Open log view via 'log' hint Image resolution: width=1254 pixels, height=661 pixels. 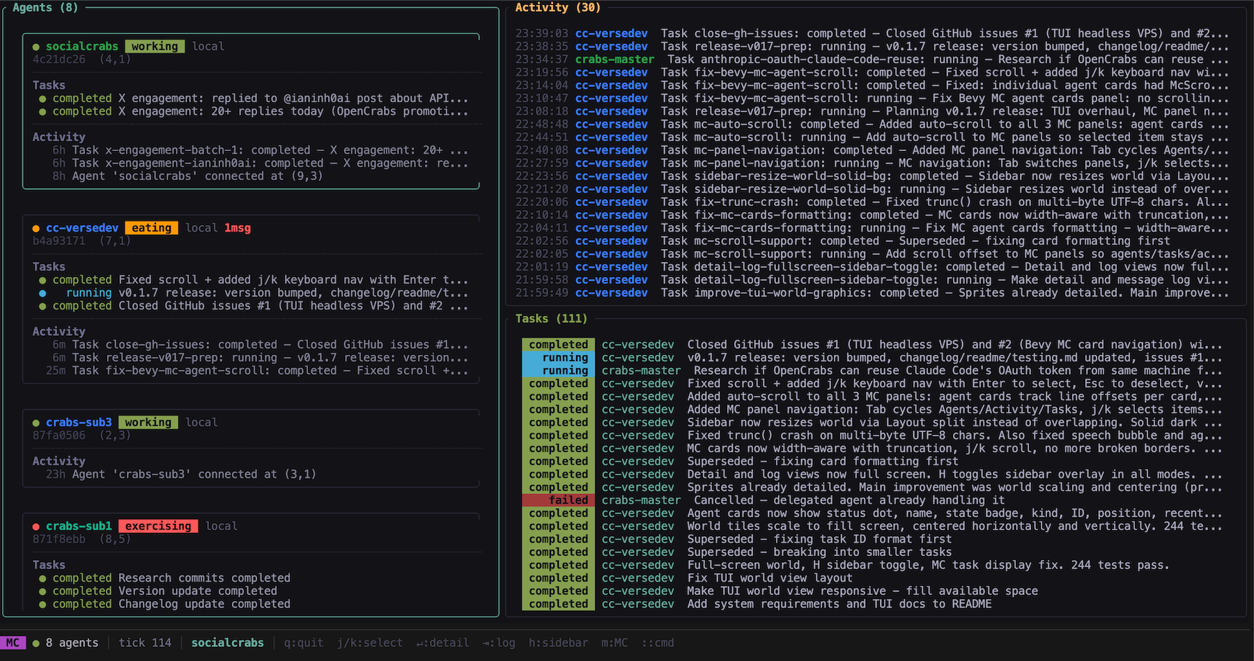499,644
